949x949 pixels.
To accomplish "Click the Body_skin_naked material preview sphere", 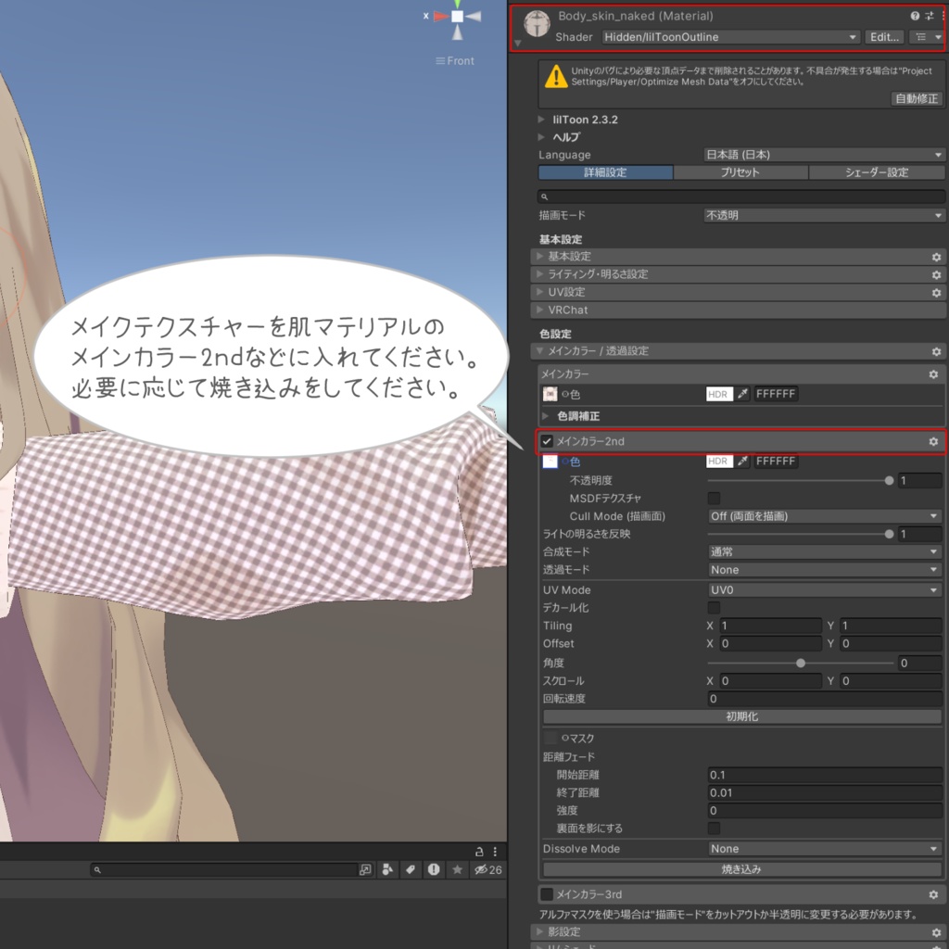I will [x=537, y=24].
